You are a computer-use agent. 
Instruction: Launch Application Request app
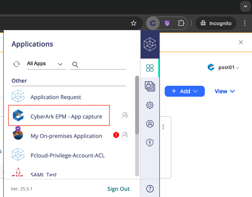point(56,97)
